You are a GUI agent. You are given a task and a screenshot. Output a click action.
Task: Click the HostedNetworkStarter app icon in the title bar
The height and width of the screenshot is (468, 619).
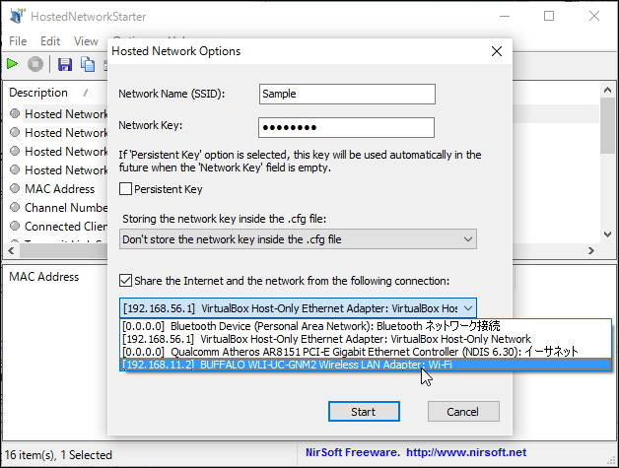pos(17,16)
